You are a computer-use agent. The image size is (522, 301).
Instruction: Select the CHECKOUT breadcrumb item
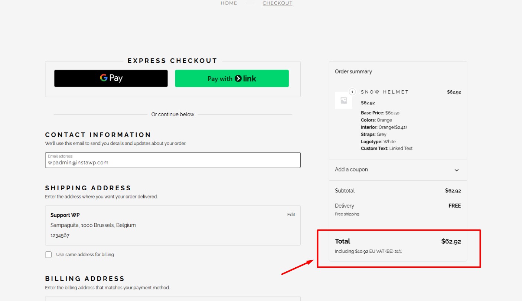click(x=277, y=3)
